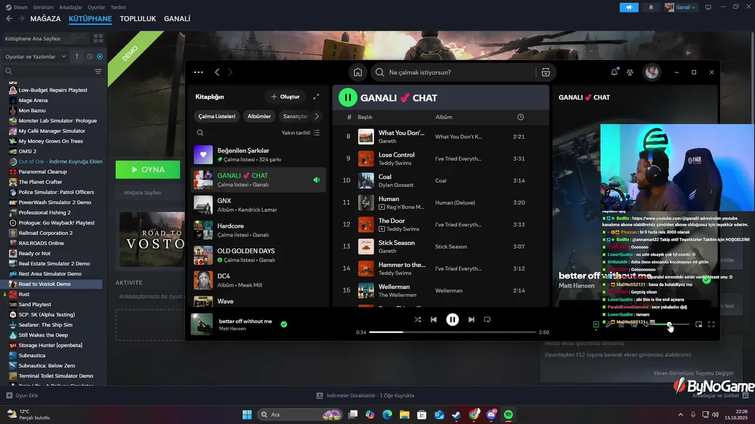The image size is (755, 424).
Task: Click the Human album art thumbnail
Action: tap(366, 203)
